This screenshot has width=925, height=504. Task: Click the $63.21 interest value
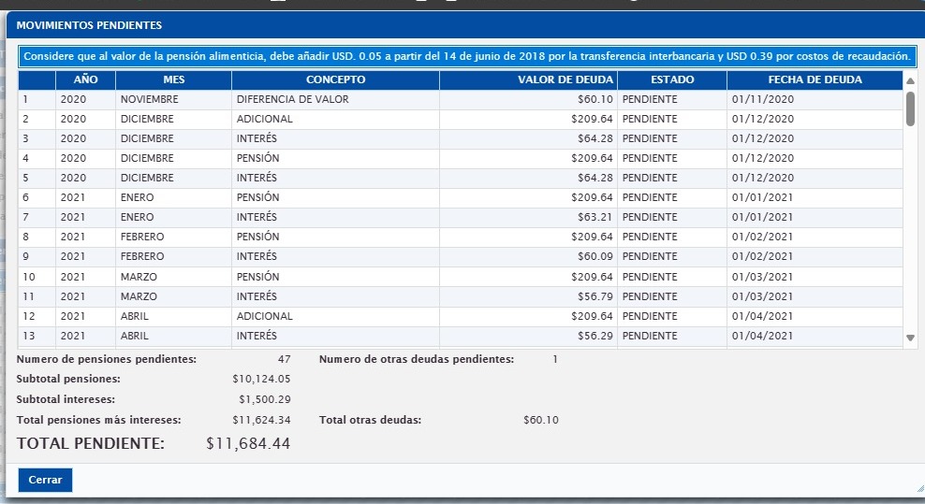pyautogui.click(x=595, y=217)
